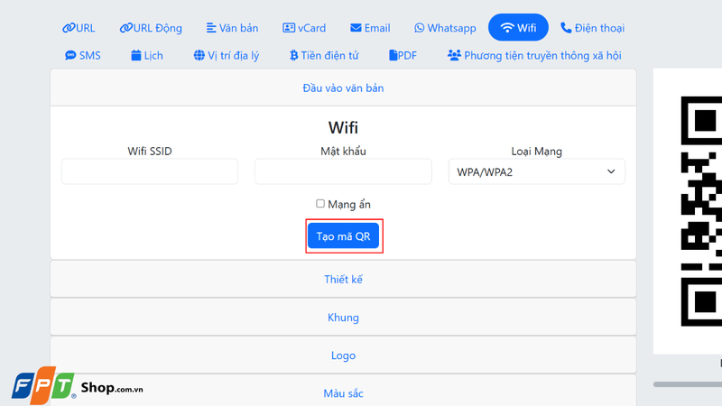722x406 pixels.
Task: Click into the Mật khẩu field
Action: click(x=343, y=171)
